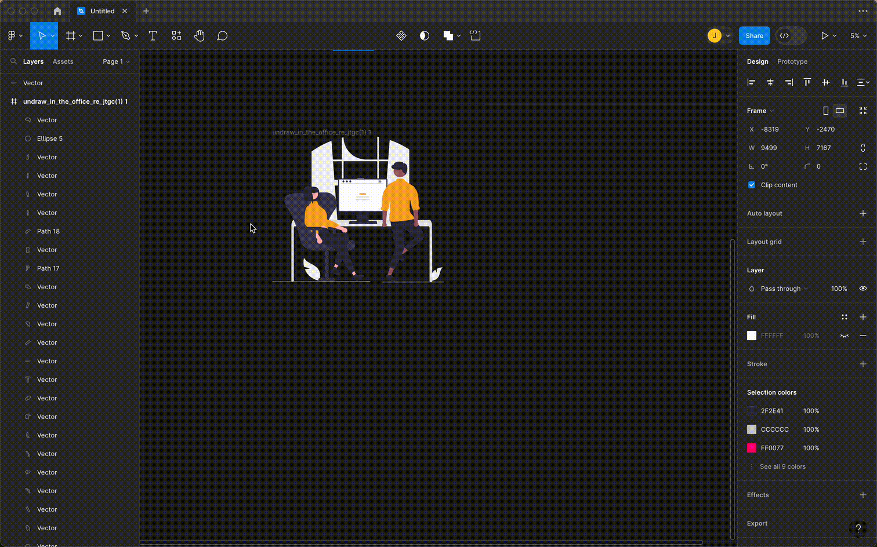Select the Comment tool
This screenshot has height=547, width=877.
coord(222,36)
